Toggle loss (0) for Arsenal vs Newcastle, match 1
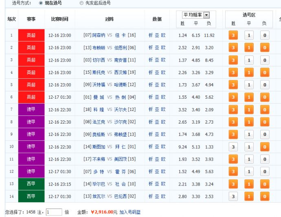The image size is (281, 217). [265, 35]
